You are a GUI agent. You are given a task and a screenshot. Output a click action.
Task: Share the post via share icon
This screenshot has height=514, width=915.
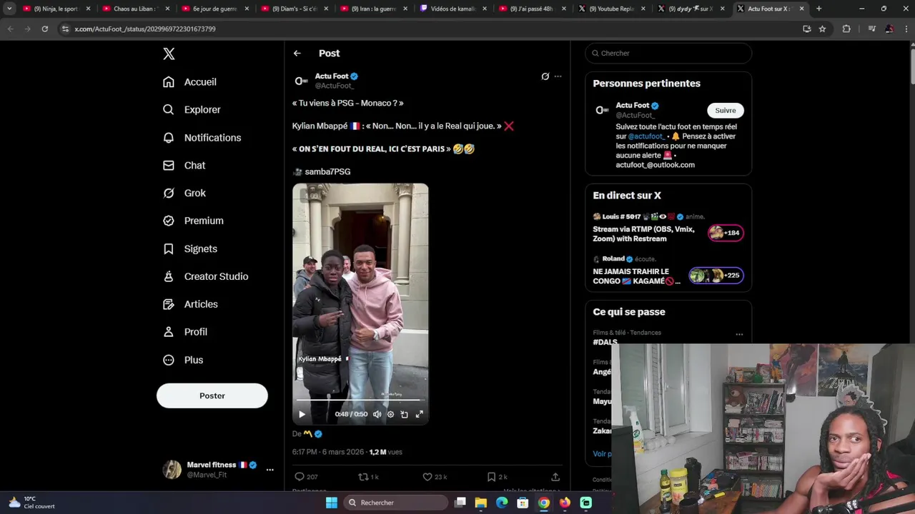[555, 477]
